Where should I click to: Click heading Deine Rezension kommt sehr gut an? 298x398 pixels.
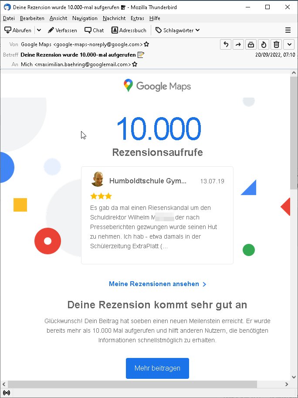point(157,304)
